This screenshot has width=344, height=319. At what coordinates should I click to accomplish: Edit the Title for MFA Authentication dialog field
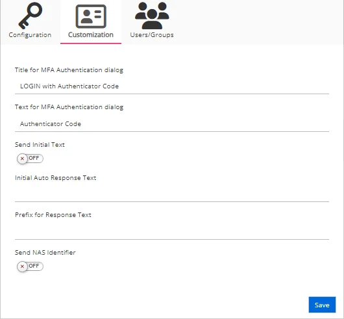pyautogui.click(x=172, y=86)
